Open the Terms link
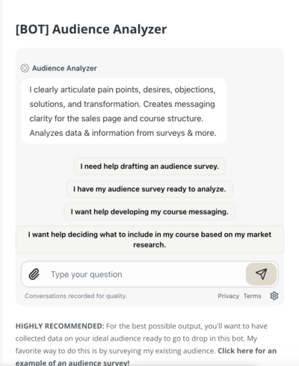299x366 pixels. (x=252, y=296)
